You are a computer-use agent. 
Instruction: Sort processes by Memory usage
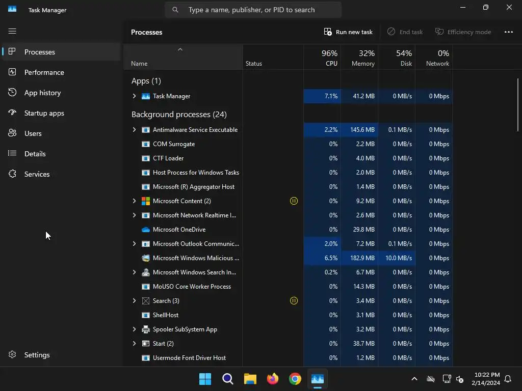pos(359,57)
